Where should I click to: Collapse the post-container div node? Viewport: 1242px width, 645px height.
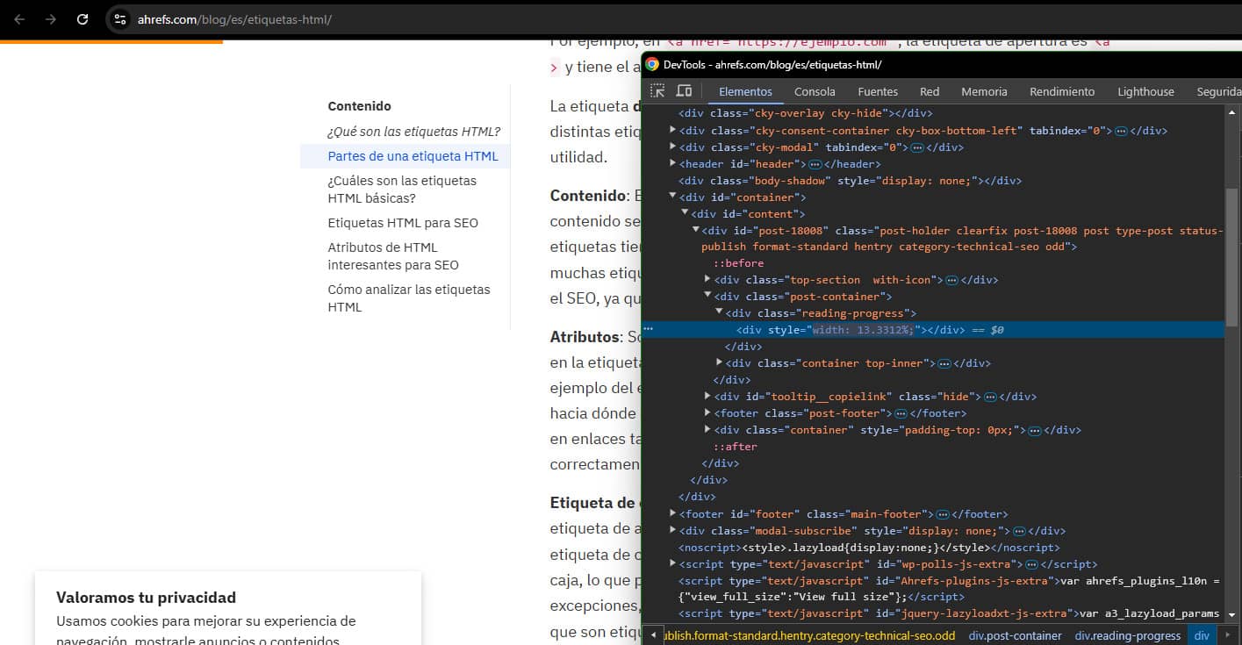point(707,296)
